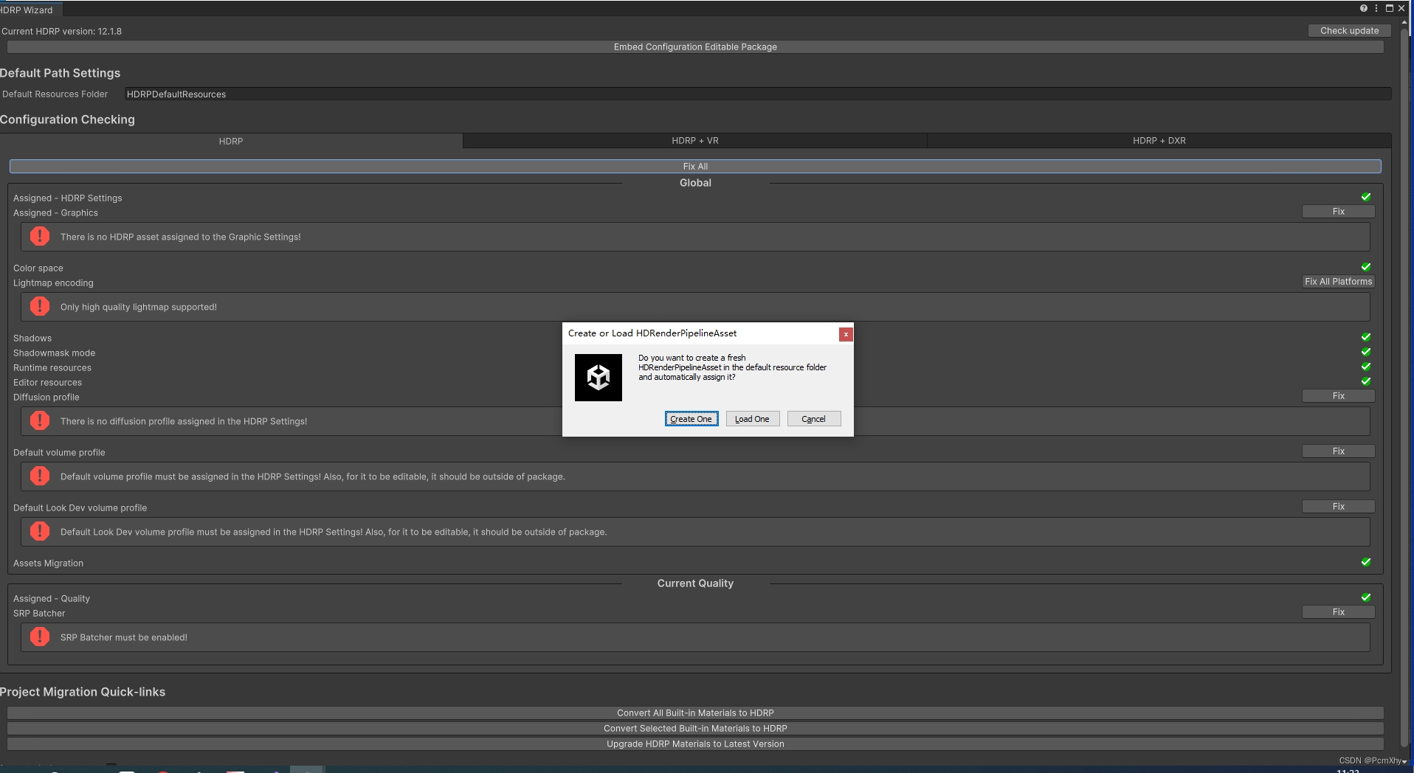Click the Check update button
Image resolution: width=1414 pixels, height=773 pixels.
pyautogui.click(x=1349, y=30)
